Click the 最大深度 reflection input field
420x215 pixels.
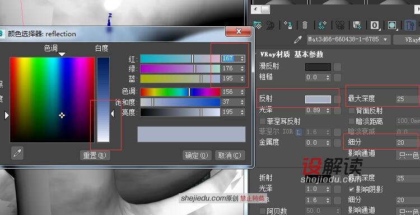tap(408, 99)
